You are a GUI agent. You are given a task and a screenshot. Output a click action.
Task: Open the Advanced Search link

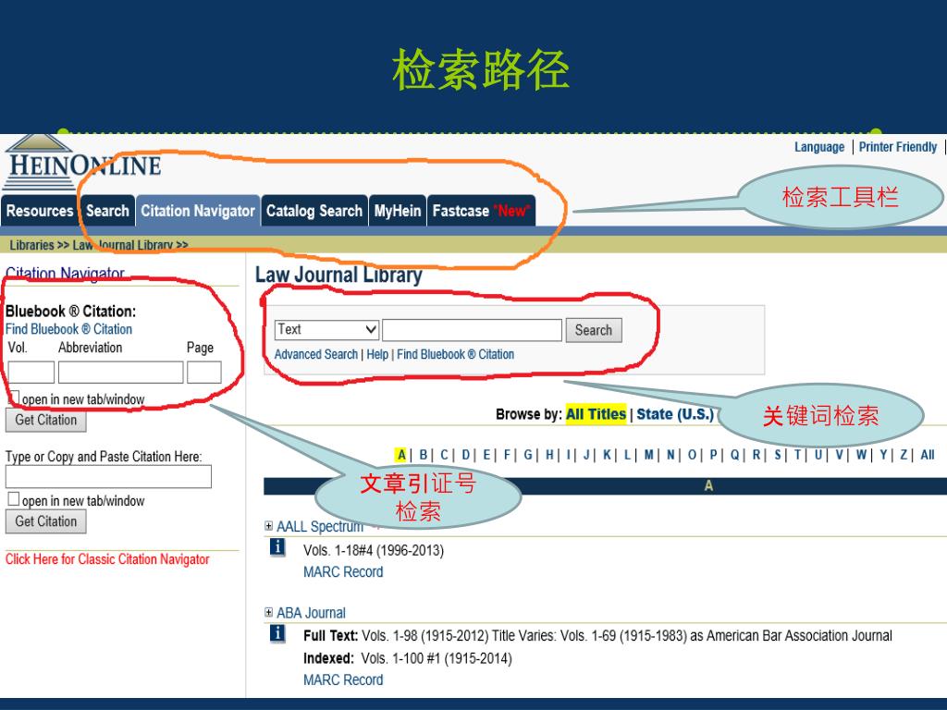click(316, 354)
